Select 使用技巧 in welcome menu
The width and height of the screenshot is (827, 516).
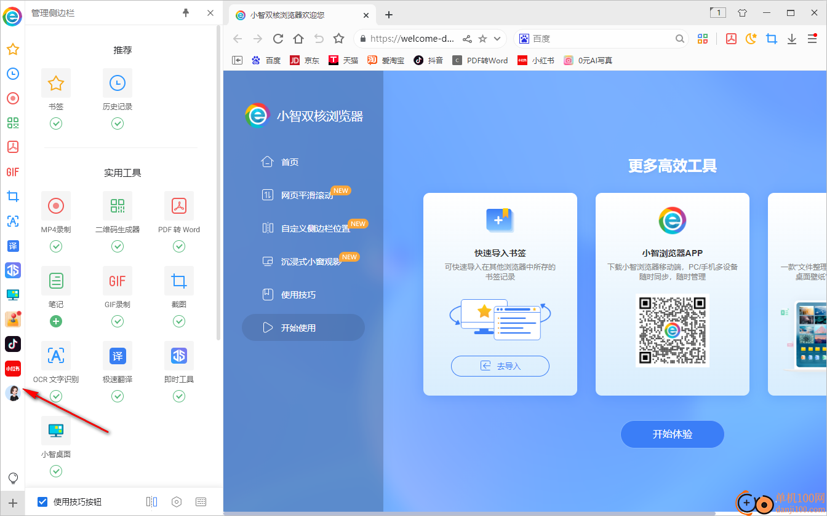pyautogui.click(x=298, y=295)
